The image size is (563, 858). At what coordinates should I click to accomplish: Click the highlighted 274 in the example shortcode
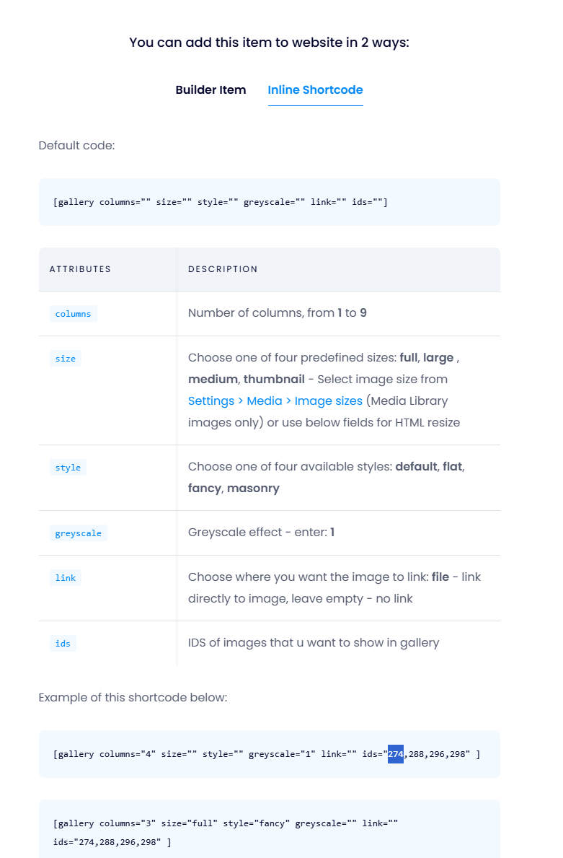(396, 754)
